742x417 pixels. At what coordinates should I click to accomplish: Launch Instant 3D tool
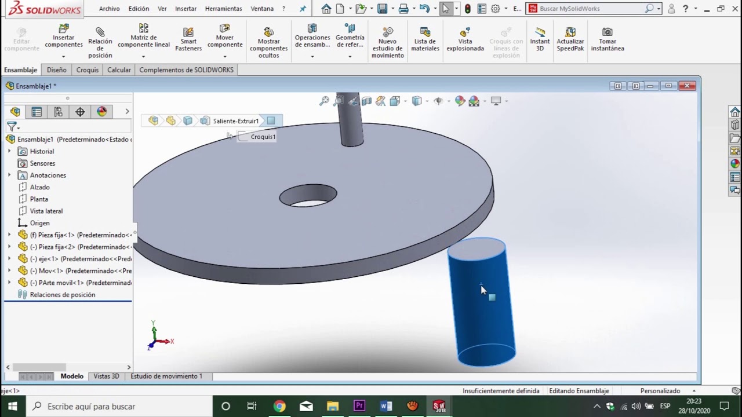(540, 39)
